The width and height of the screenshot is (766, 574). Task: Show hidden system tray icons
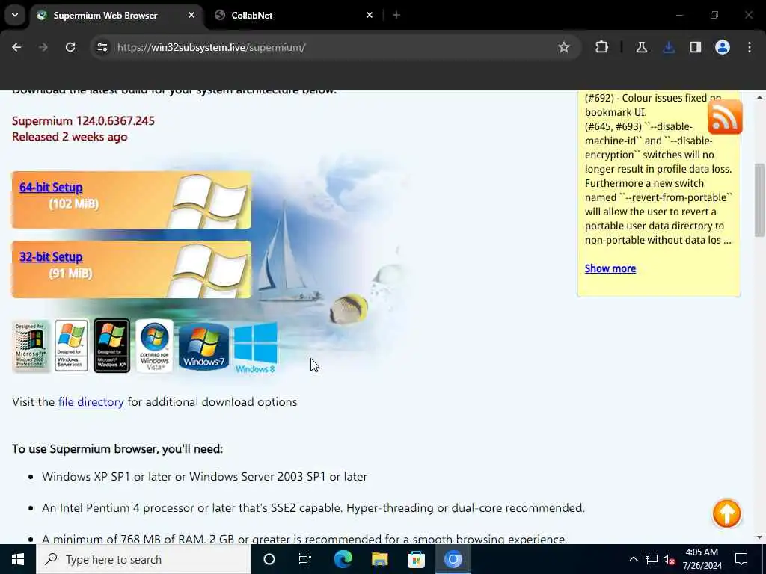tap(633, 559)
